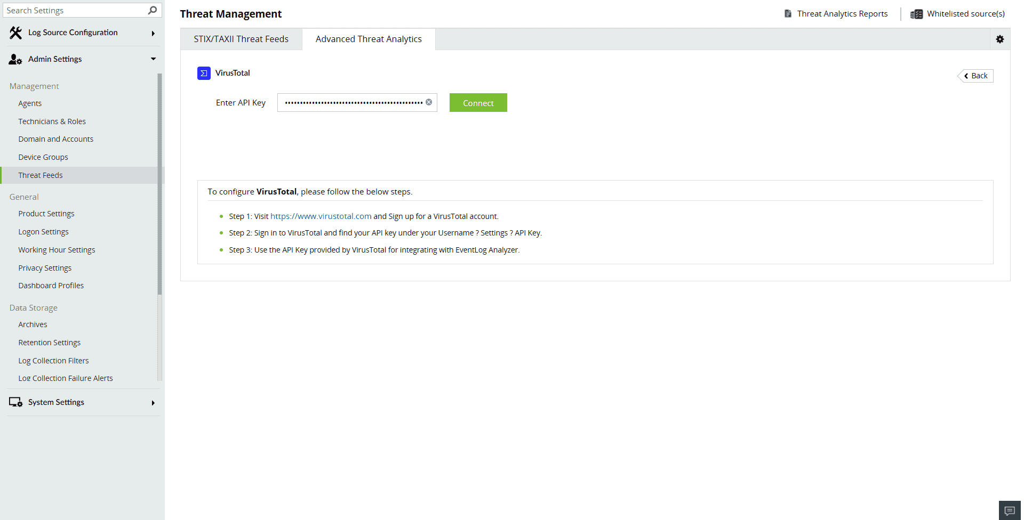Open Logon Settings
The width and height of the screenshot is (1024, 520).
coord(44,232)
